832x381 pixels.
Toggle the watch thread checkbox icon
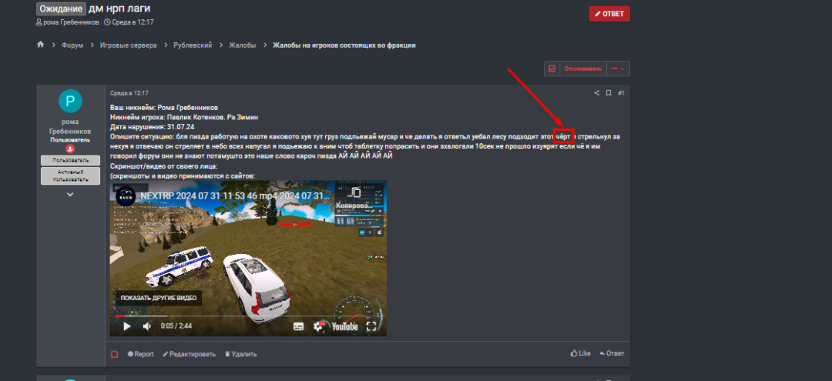point(552,69)
